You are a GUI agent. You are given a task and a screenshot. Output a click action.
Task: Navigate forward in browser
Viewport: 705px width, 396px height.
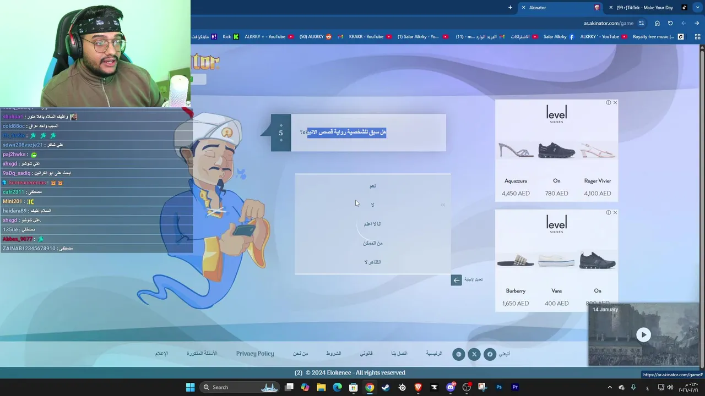tap(684, 23)
